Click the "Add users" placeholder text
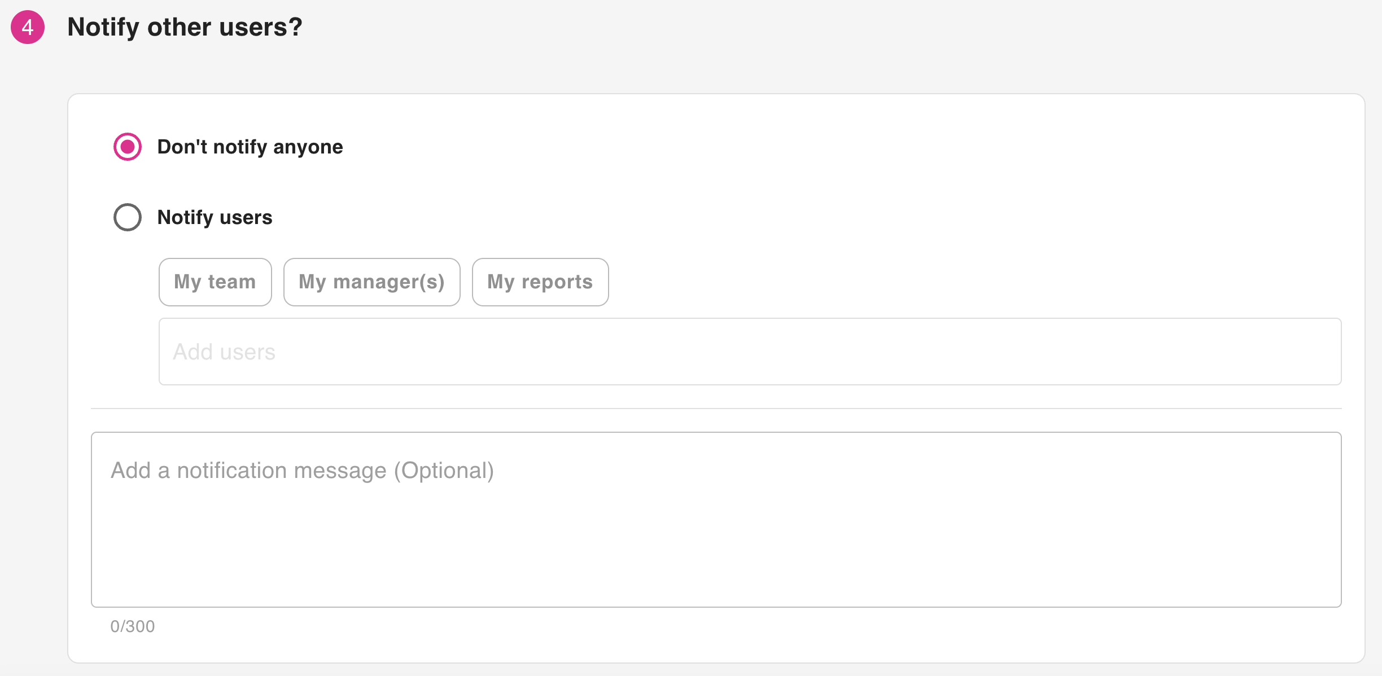The width and height of the screenshot is (1382, 676). (224, 352)
